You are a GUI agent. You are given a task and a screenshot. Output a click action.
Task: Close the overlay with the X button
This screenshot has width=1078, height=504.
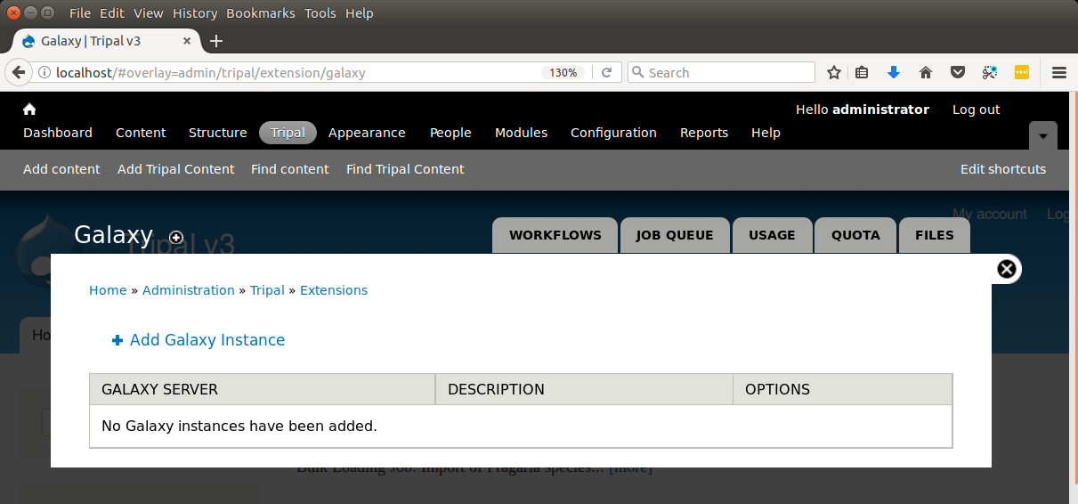tap(1006, 269)
